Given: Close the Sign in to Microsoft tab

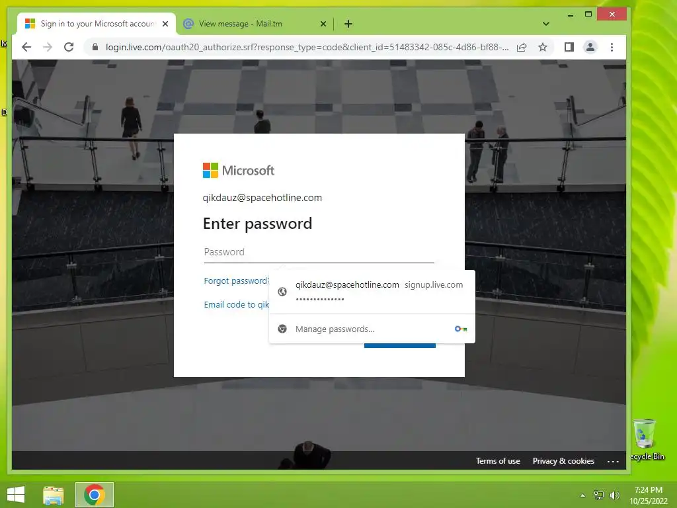Looking at the screenshot, I should point(165,24).
